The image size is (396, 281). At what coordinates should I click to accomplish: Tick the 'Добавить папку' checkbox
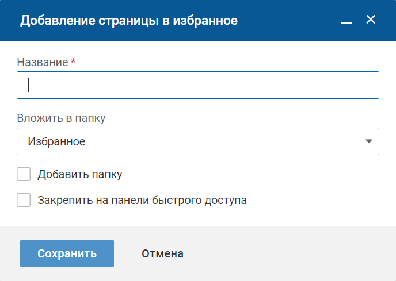(24, 174)
